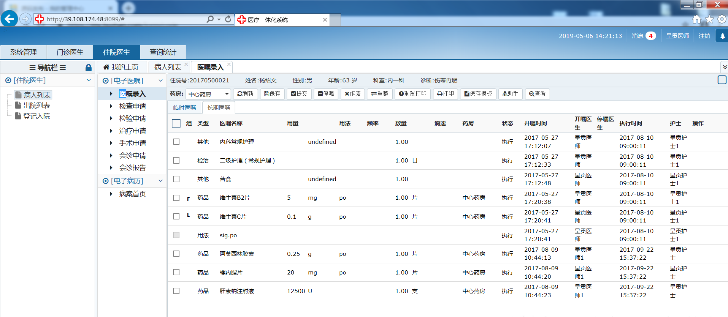Click the refresh (刷新) toolbar button
Viewport: 728px width, 317px height.
[x=245, y=94]
